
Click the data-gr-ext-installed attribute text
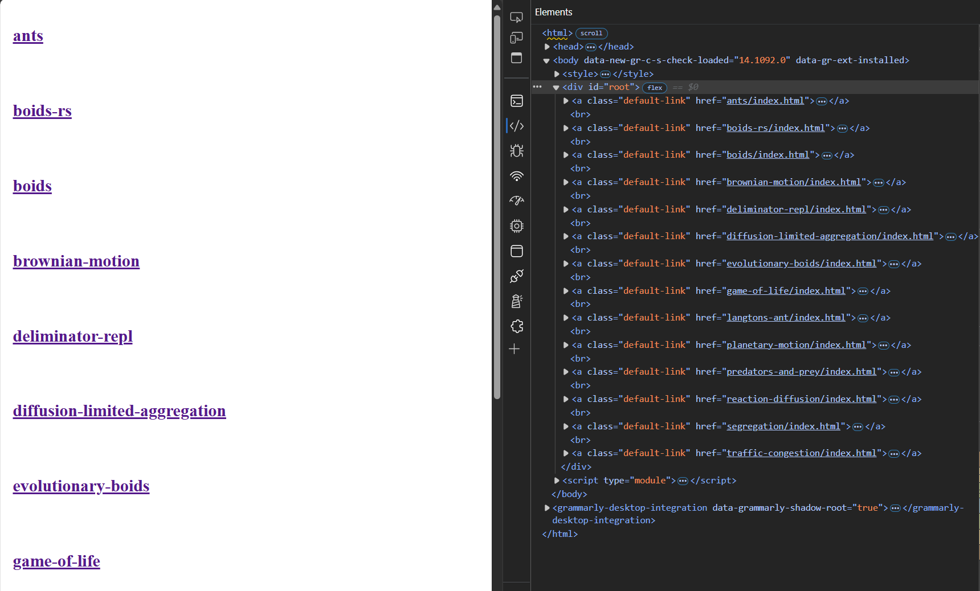click(850, 60)
